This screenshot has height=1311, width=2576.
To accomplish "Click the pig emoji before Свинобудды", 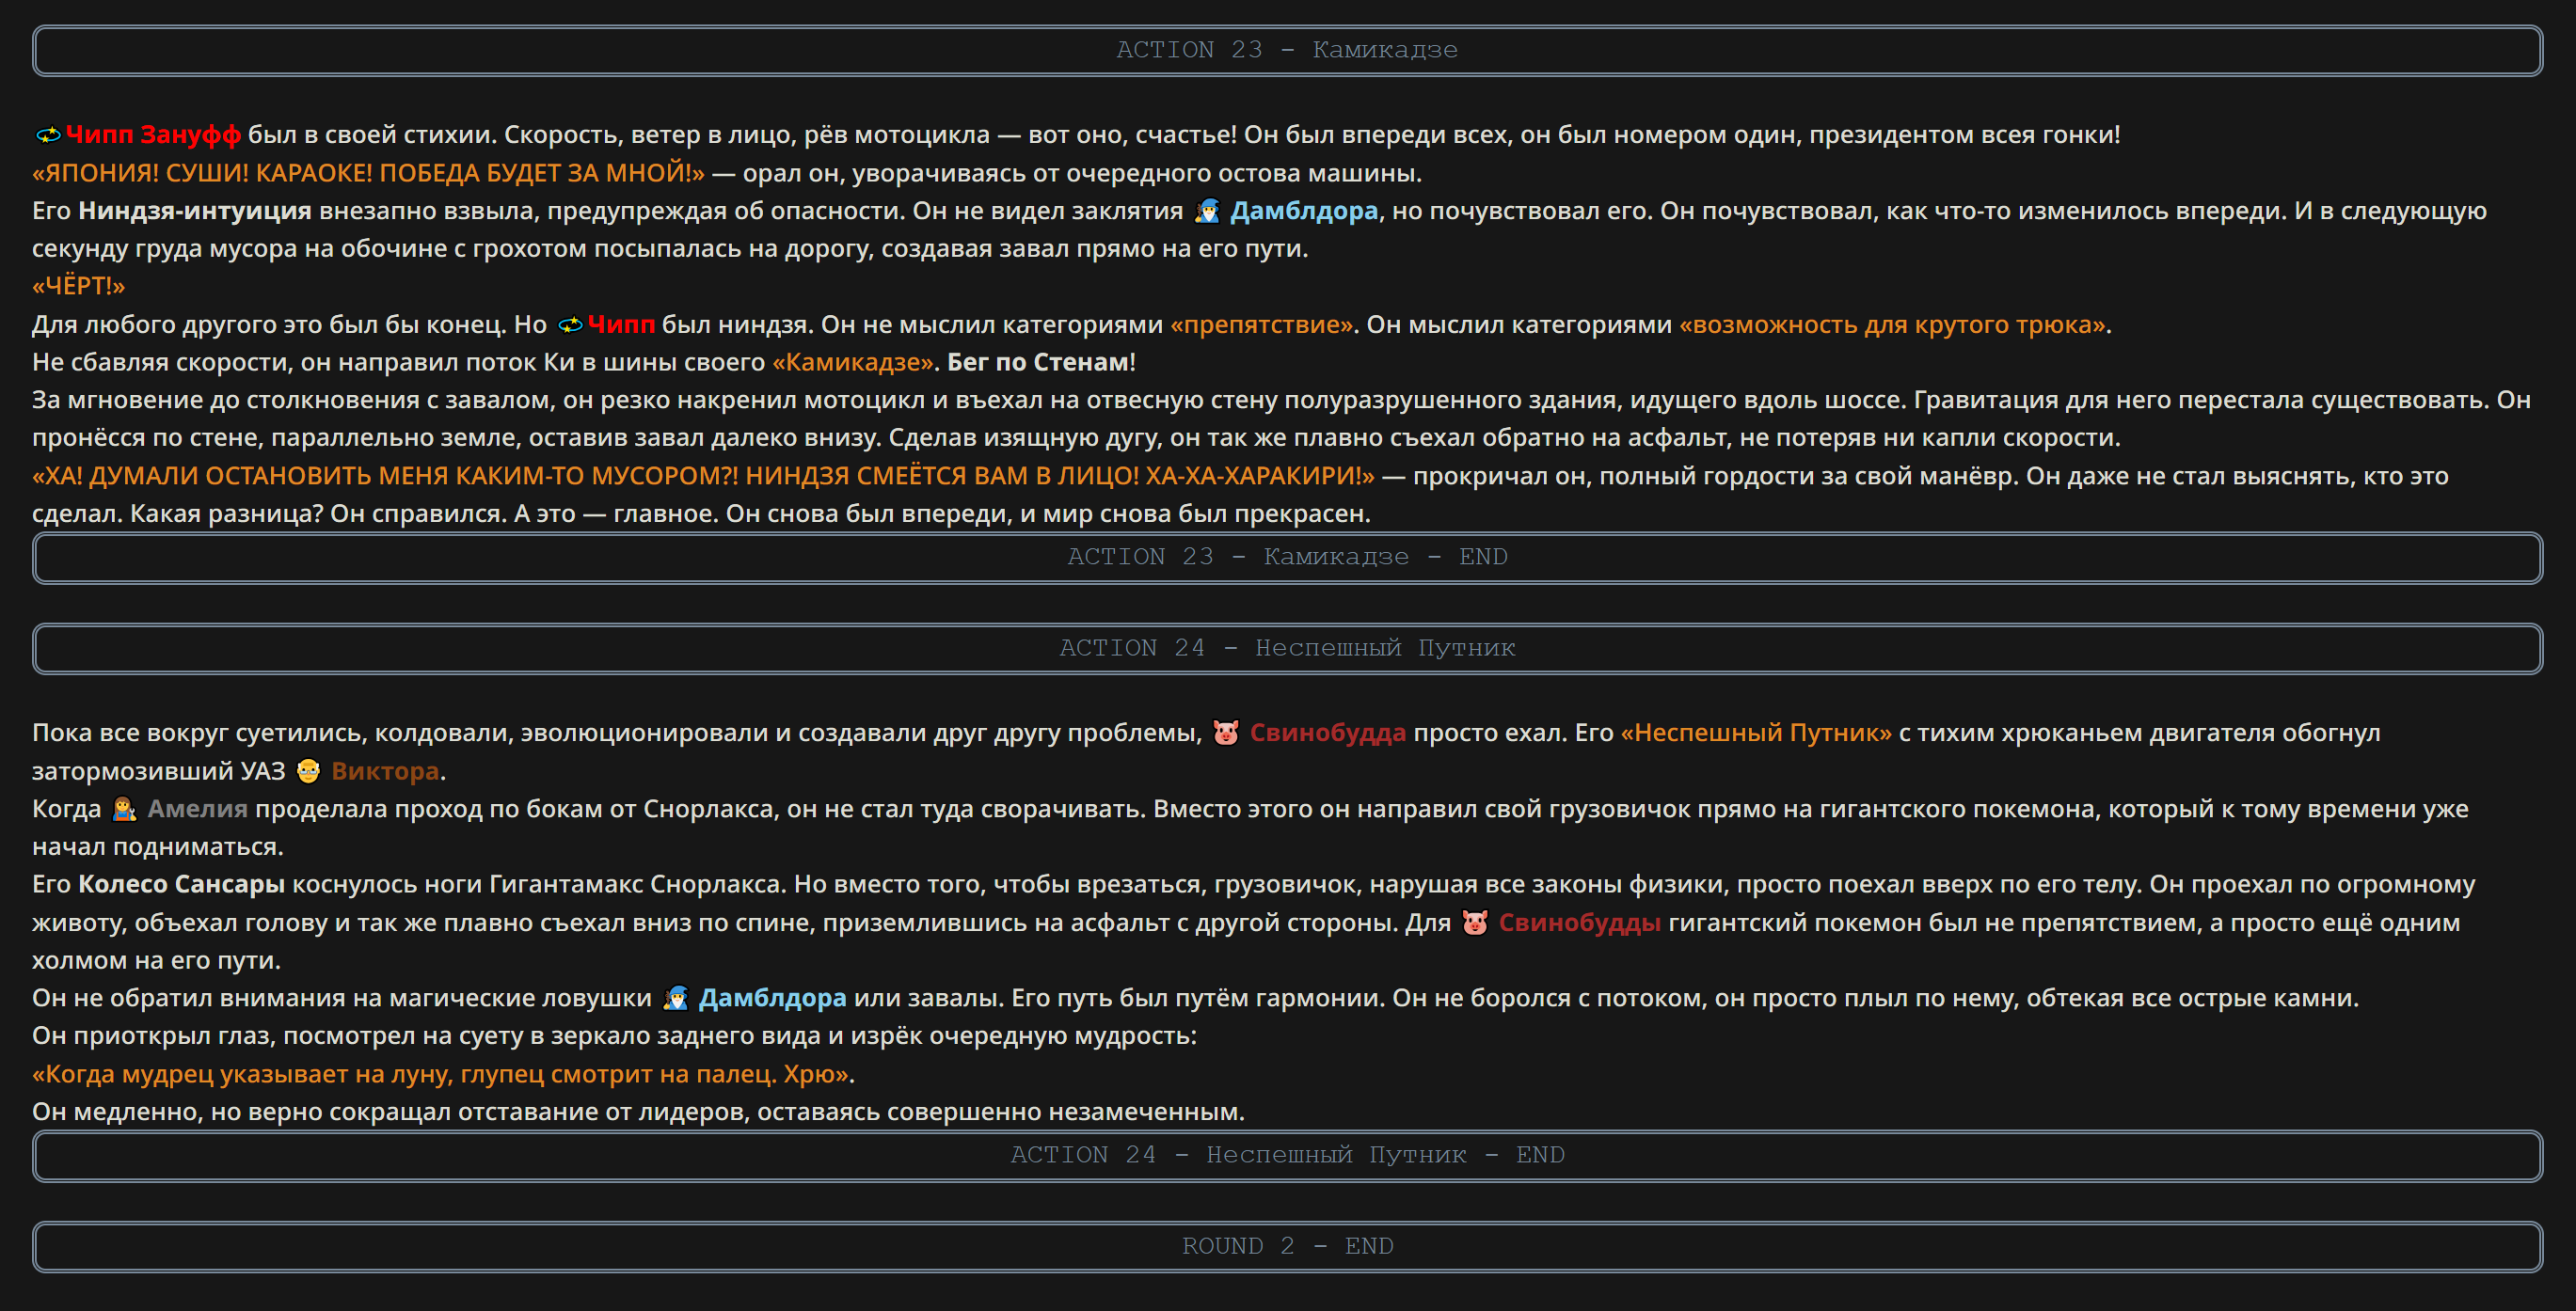I will [1475, 923].
